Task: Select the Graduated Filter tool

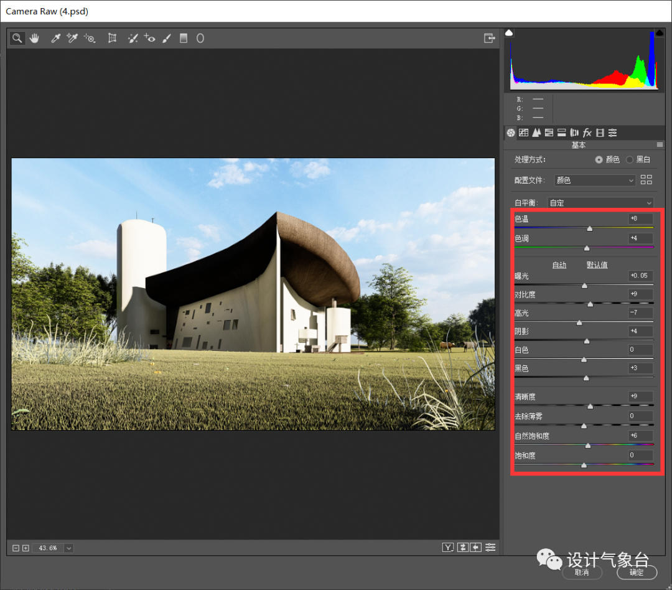Action: click(184, 38)
